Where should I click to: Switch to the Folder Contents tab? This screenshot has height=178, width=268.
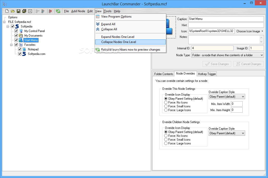pyautogui.click(x=164, y=74)
